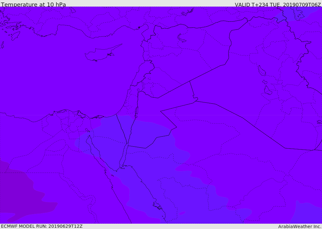Click the 'Temperature at 10 hPa' title text

[x=33, y=4]
